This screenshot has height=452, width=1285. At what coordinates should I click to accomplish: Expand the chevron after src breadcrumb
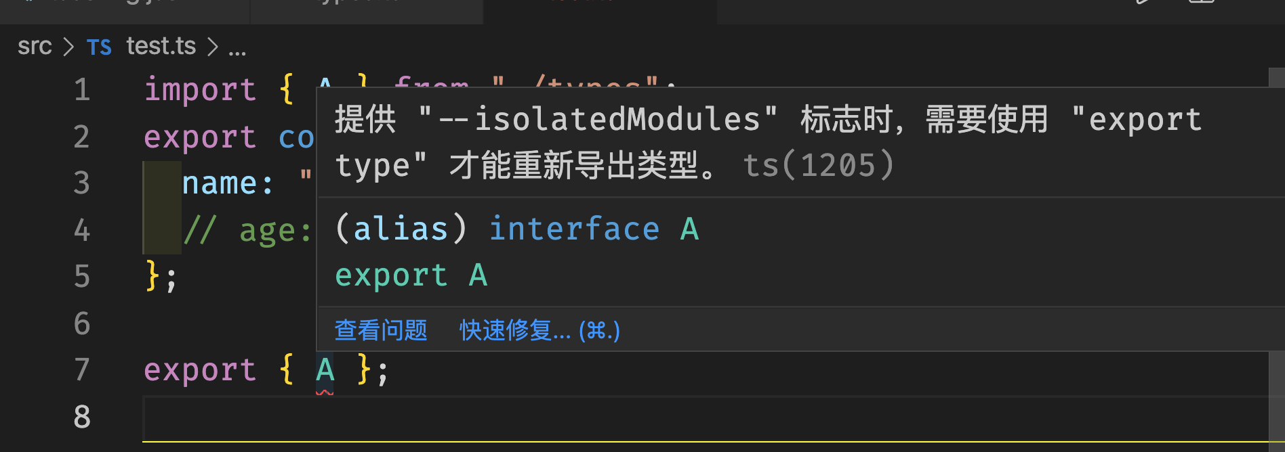68,47
